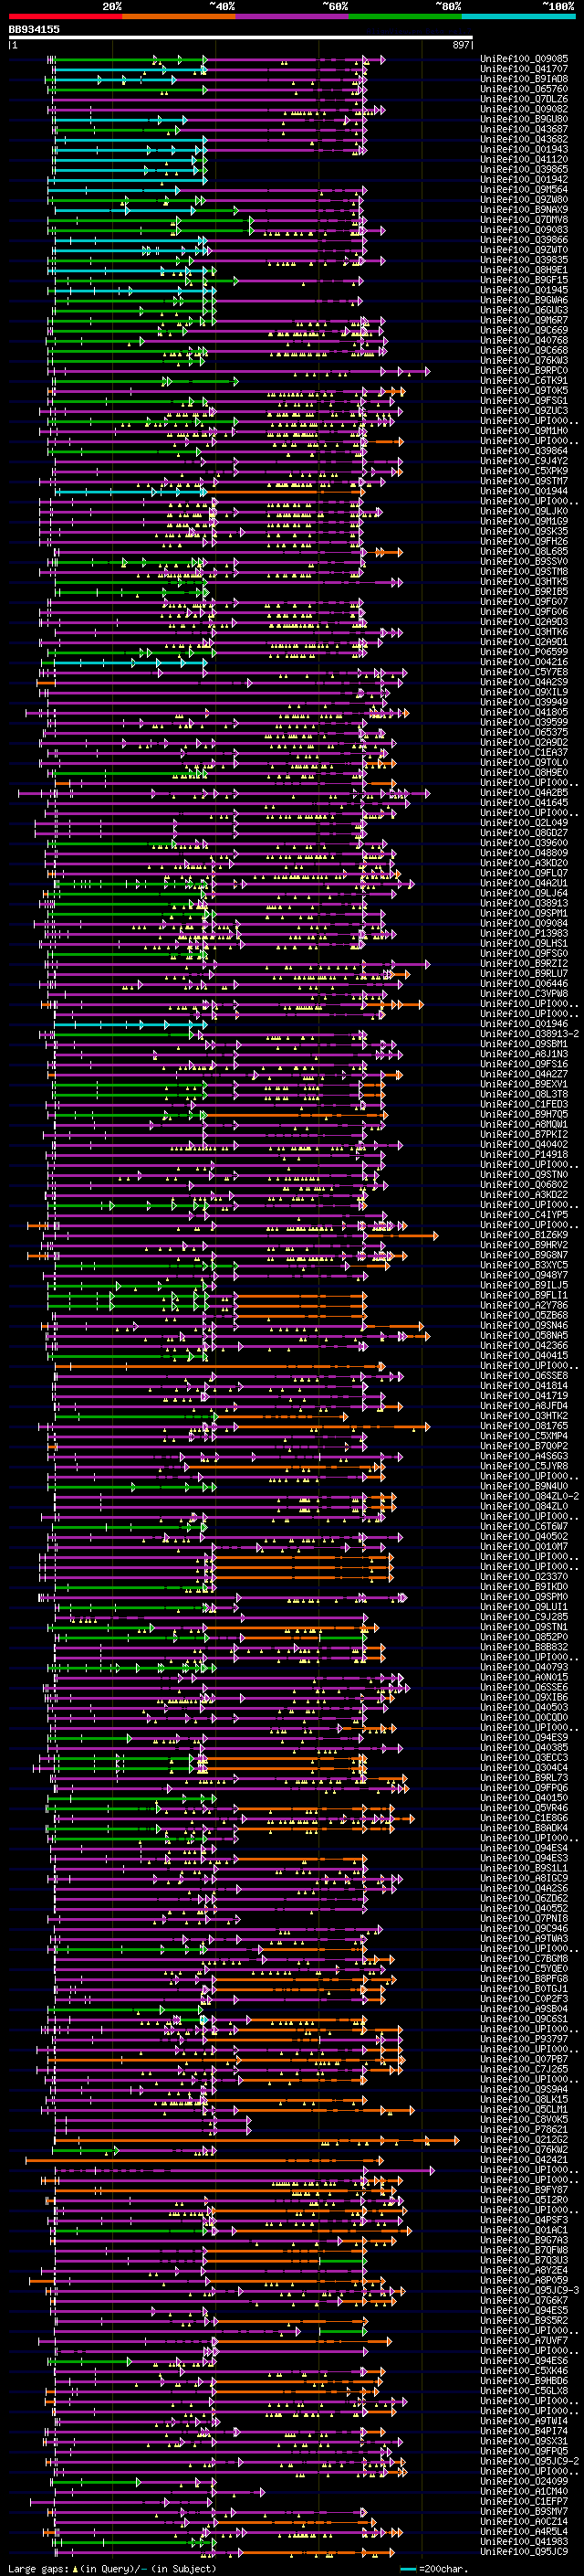This screenshot has height=2576, width=584.
Task: Select hit label UniRef100_C6TK91
Action: [x=524, y=380]
